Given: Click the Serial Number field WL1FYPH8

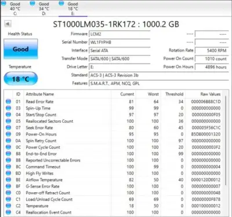Looking at the screenshot, I should (x=119, y=42).
